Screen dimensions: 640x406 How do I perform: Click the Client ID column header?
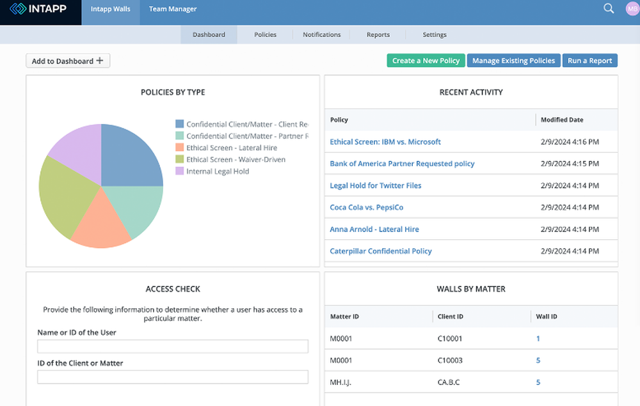pyautogui.click(x=450, y=316)
